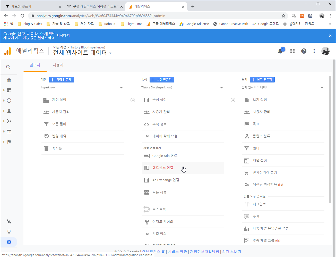This screenshot has width=336, height=258.
Task: Switch to the 사용자 tab
Action: pyautogui.click(x=58, y=65)
